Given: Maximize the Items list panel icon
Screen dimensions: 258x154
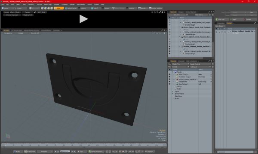Looking at the screenshot, I should point(209,12).
